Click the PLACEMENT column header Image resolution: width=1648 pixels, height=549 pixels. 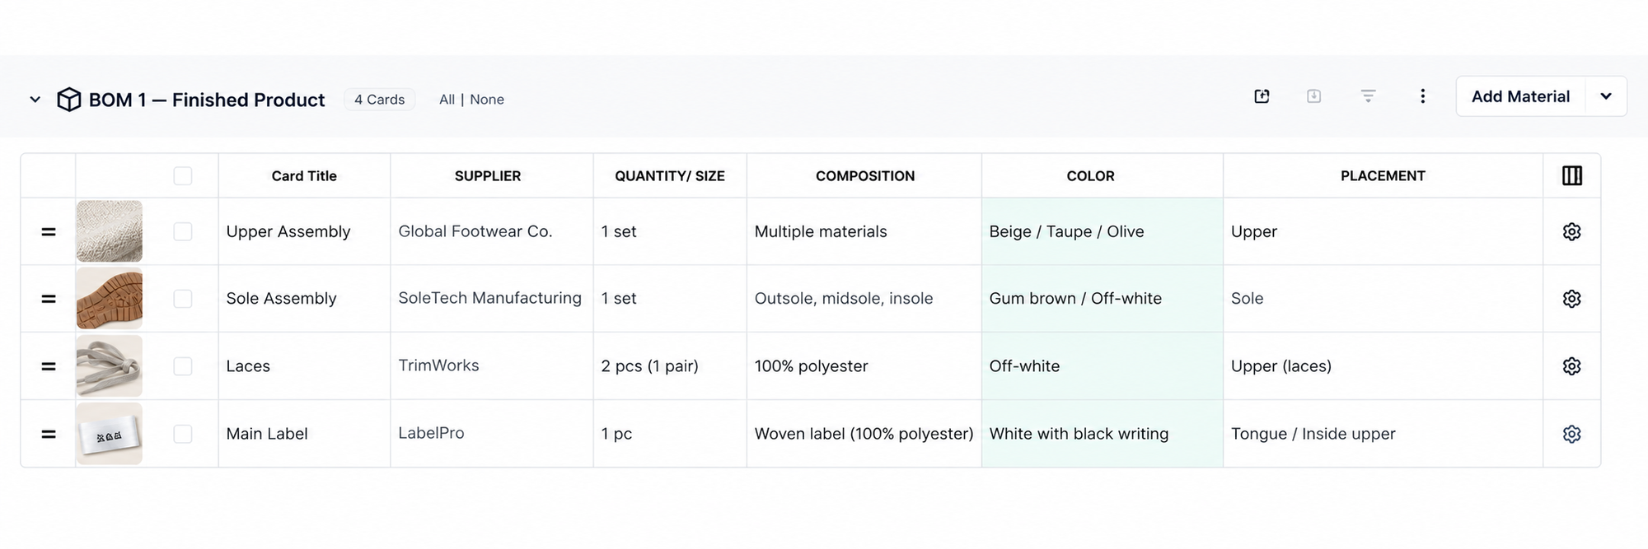coord(1383,176)
